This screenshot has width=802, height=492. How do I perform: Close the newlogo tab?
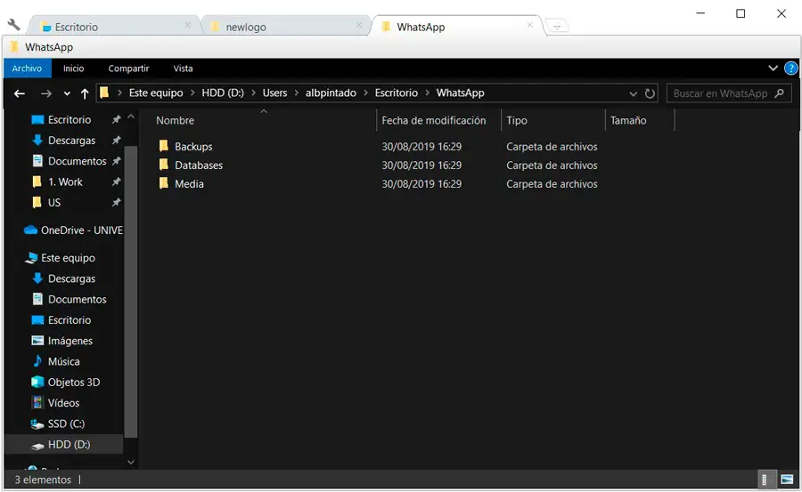[359, 25]
